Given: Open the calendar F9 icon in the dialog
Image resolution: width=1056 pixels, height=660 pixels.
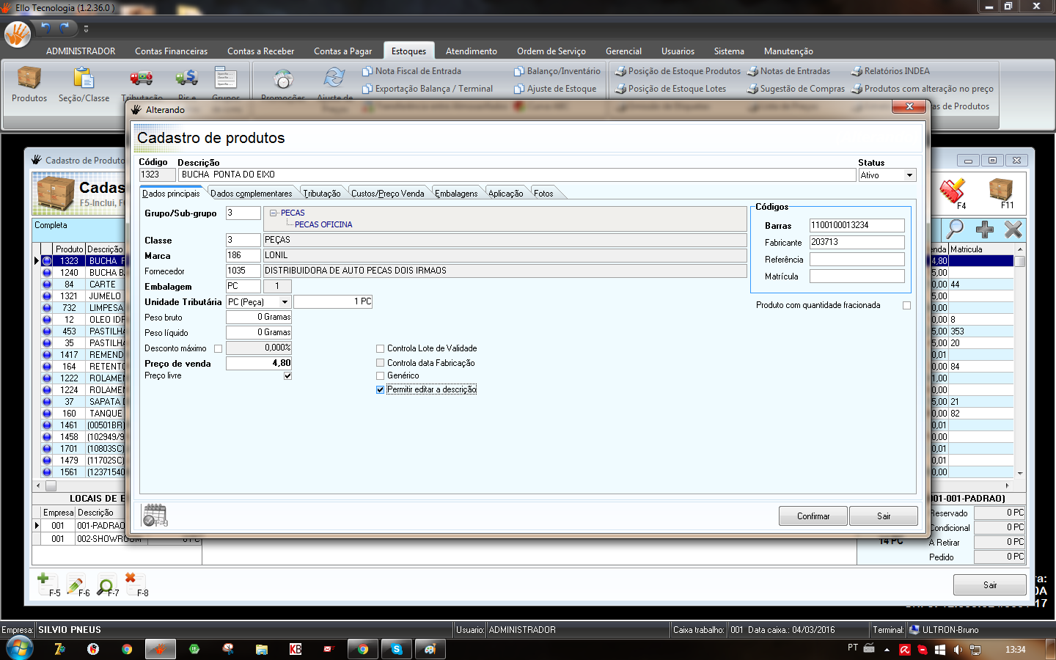Looking at the screenshot, I should tap(155, 516).
